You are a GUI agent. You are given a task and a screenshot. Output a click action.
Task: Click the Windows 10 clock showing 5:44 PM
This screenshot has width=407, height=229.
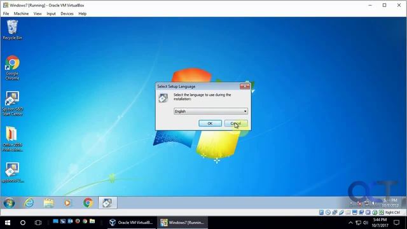[380, 223]
